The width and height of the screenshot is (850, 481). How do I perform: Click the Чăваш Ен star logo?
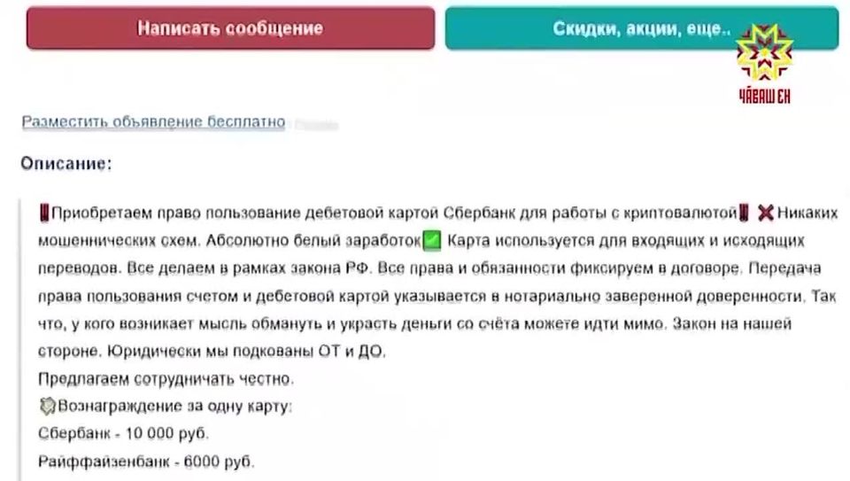(764, 64)
